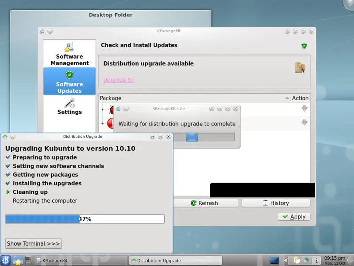Switch to Distribution Upgrade taskbar entry
Image resolution: width=354 pixels, height=266 pixels.
coord(175,261)
